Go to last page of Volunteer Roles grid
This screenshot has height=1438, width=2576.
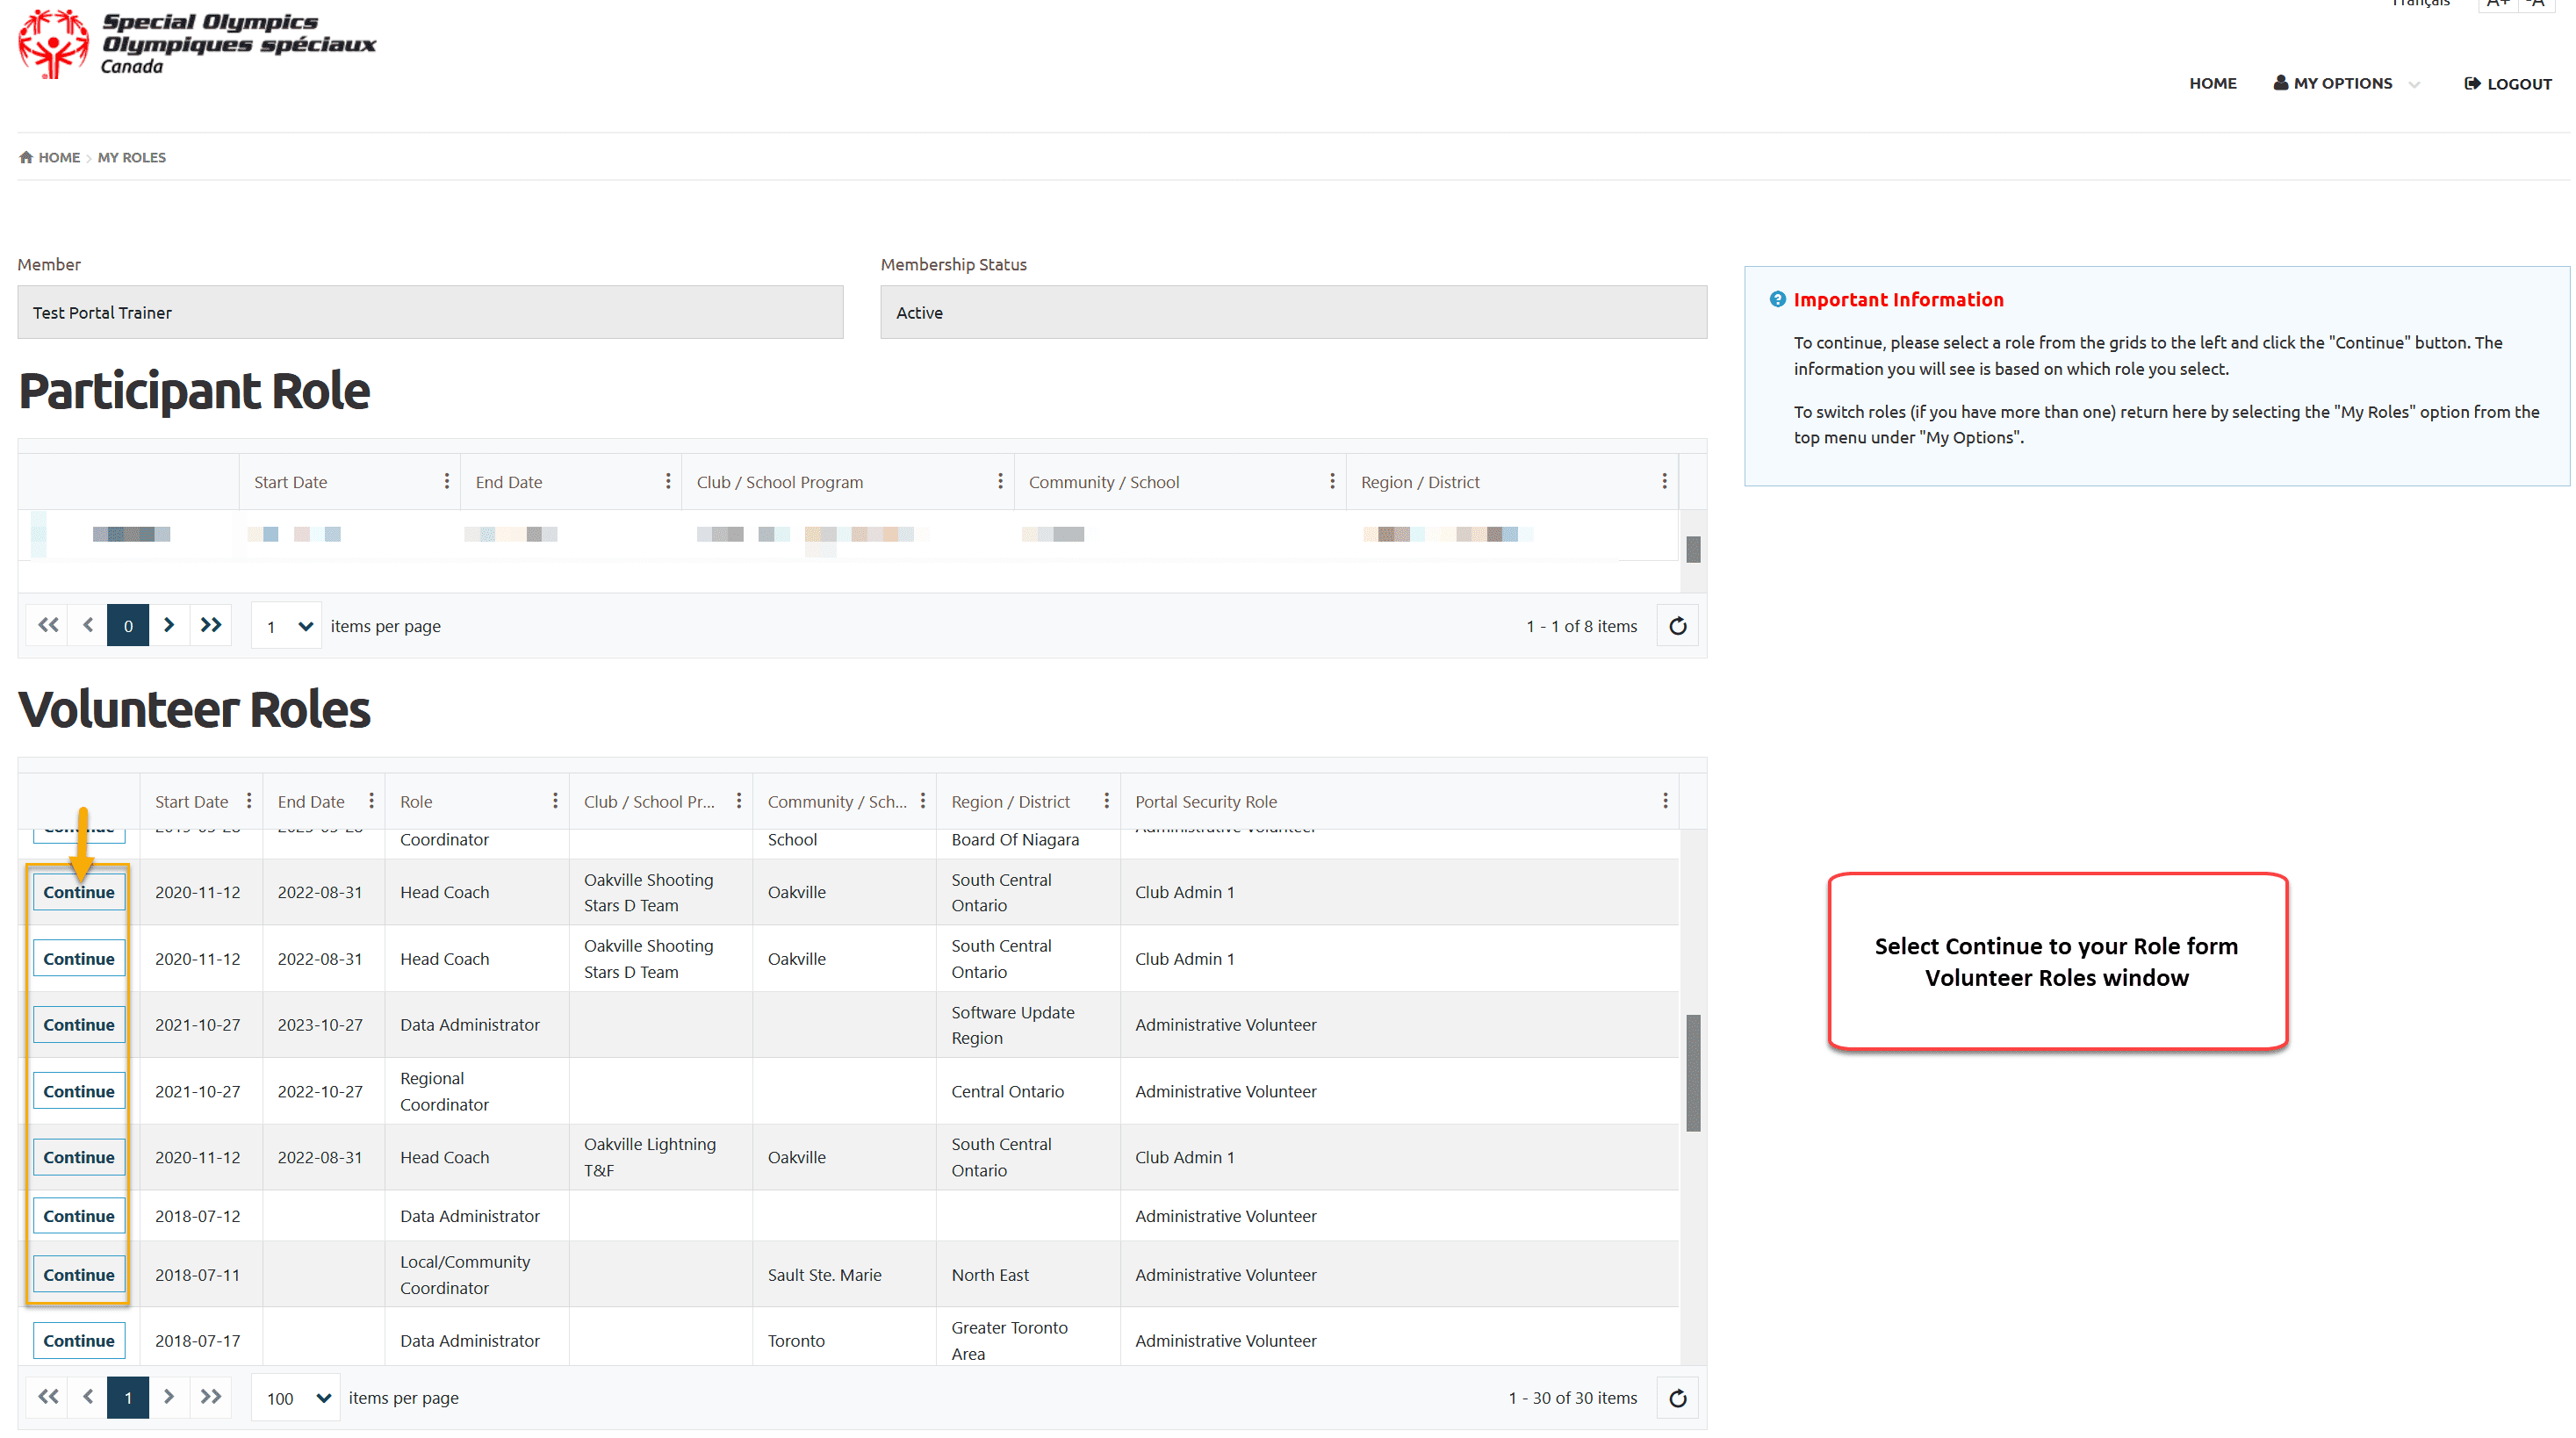tap(211, 1397)
